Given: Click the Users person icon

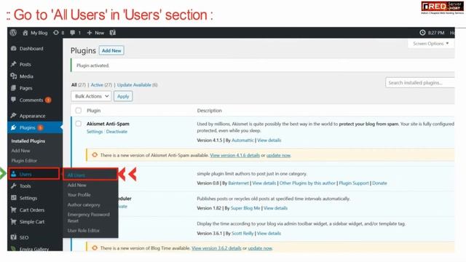Looking at the screenshot, I should 13,174.
